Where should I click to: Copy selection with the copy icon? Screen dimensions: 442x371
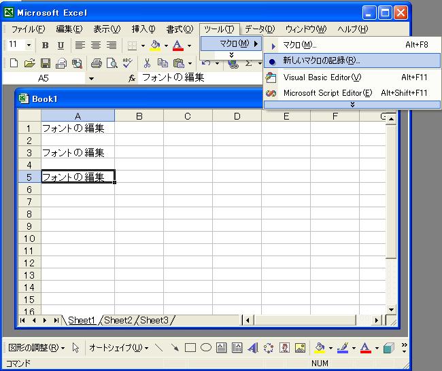click(163, 63)
